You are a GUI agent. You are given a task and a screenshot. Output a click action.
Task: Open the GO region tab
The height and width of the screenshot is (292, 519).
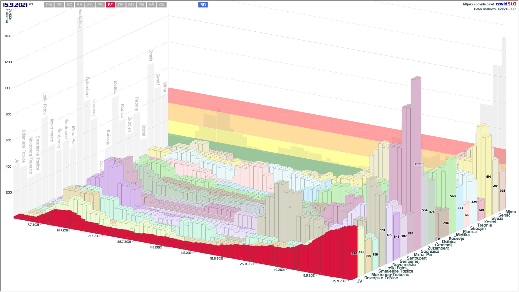tap(131, 5)
